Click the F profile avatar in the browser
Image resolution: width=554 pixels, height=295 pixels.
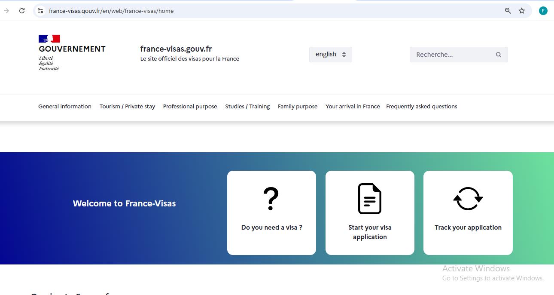pos(543,10)
